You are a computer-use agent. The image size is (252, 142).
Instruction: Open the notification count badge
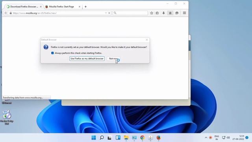tap(247, 138)
